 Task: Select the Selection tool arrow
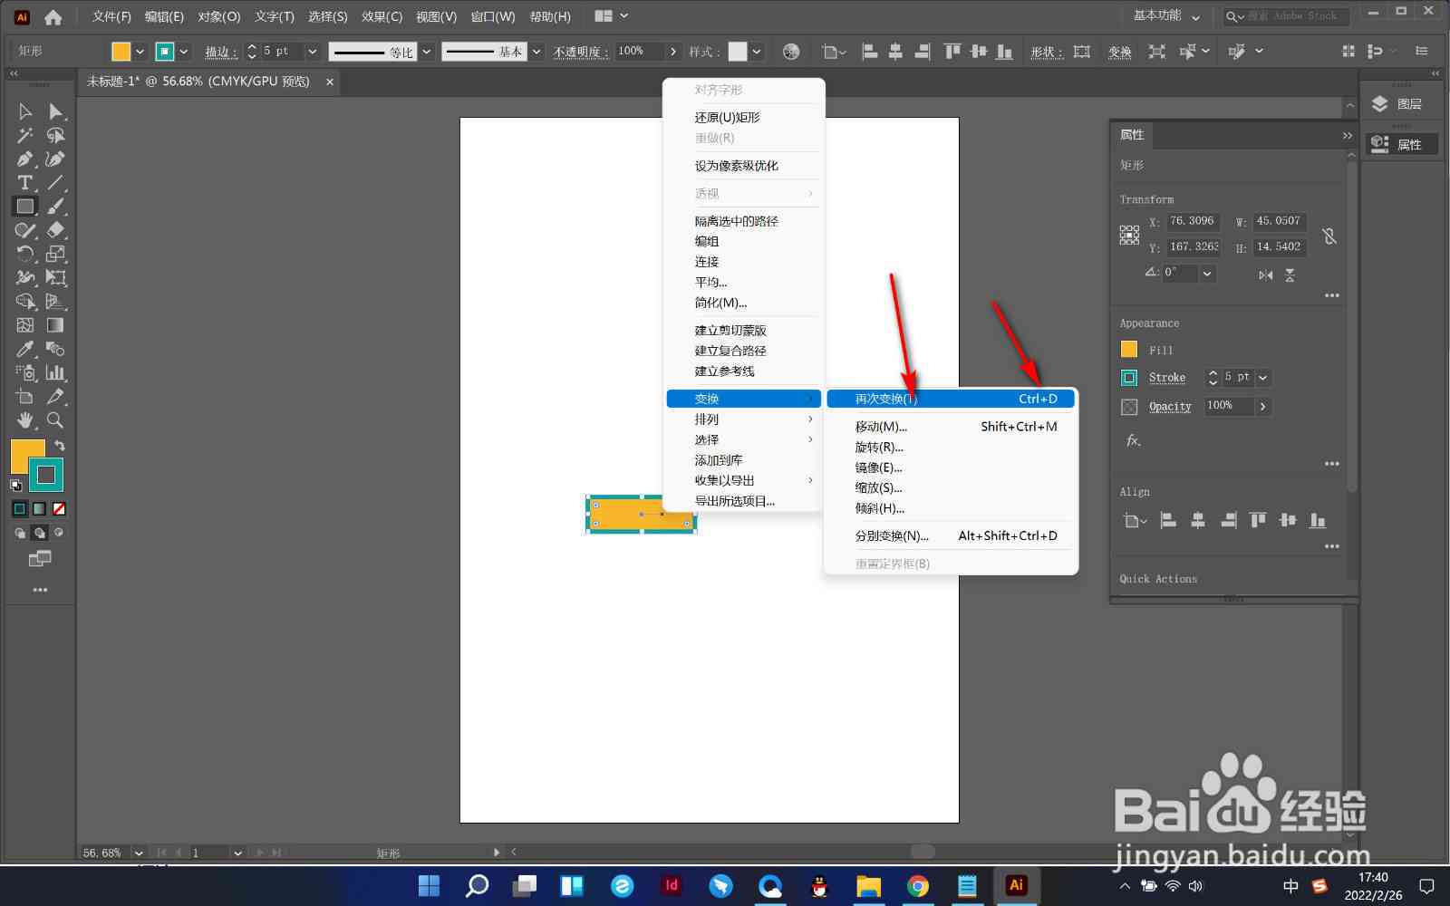[x=25, y=111]
